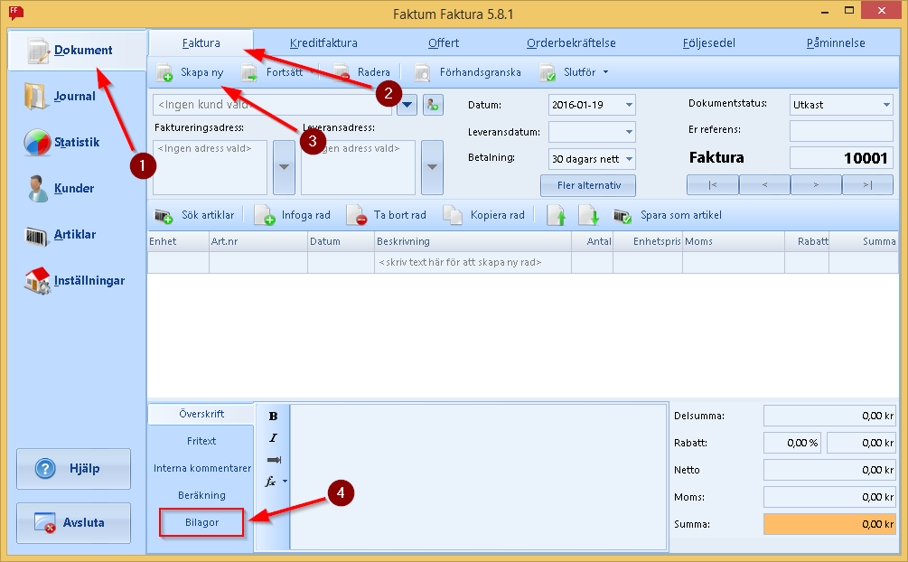Switch to the Påminnelse tab
This screenshot has width=908, height=562.
tap(836, 42)
